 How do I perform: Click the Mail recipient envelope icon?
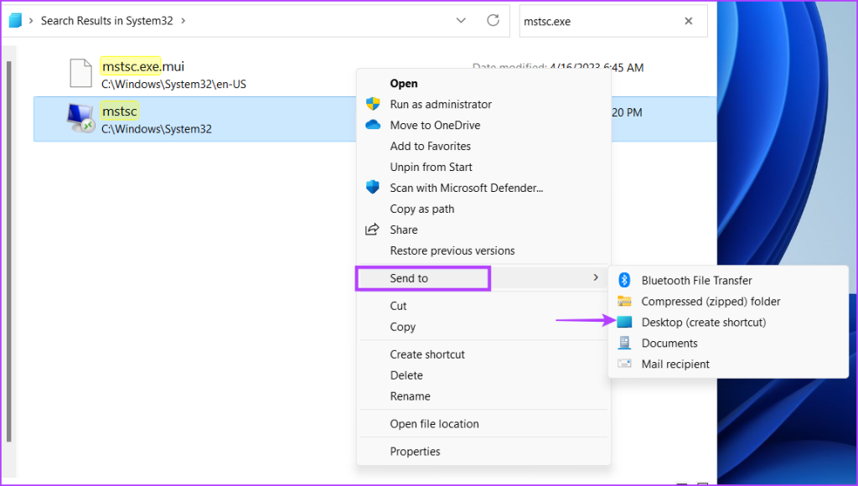coord(624,364)
